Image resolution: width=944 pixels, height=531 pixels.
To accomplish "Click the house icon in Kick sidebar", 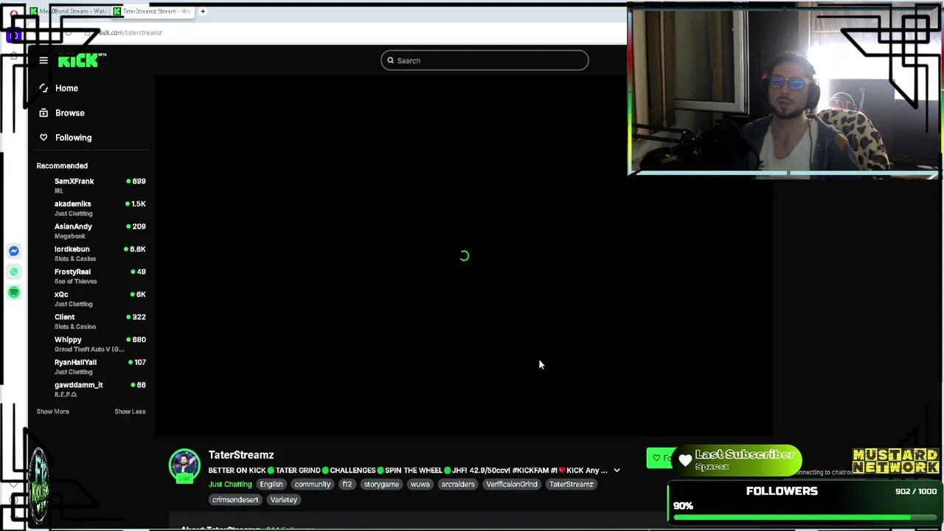I will click(44, 88).
